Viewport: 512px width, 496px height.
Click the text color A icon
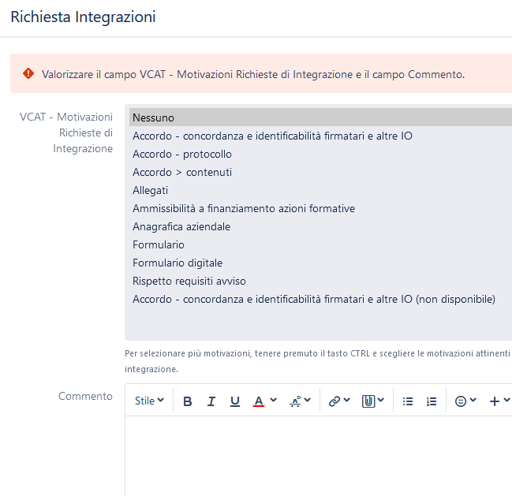pos(258,401)
